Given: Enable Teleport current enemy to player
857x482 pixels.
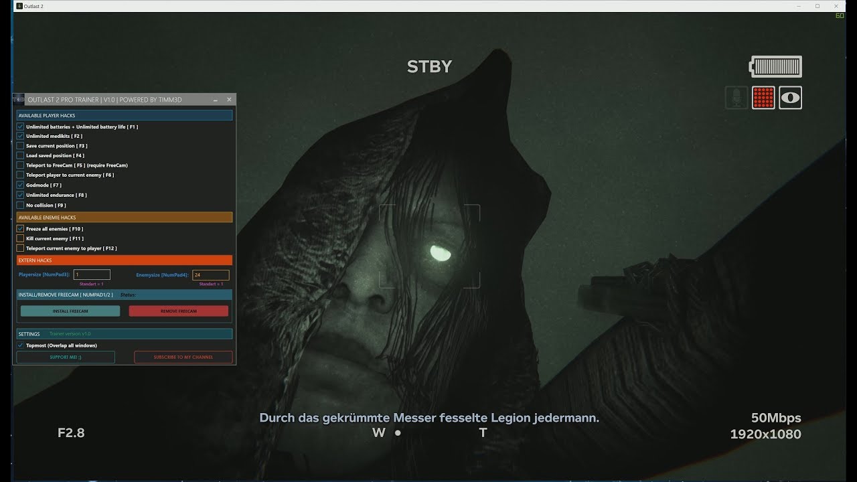Looking at the screenshot, I should (20, 248).
